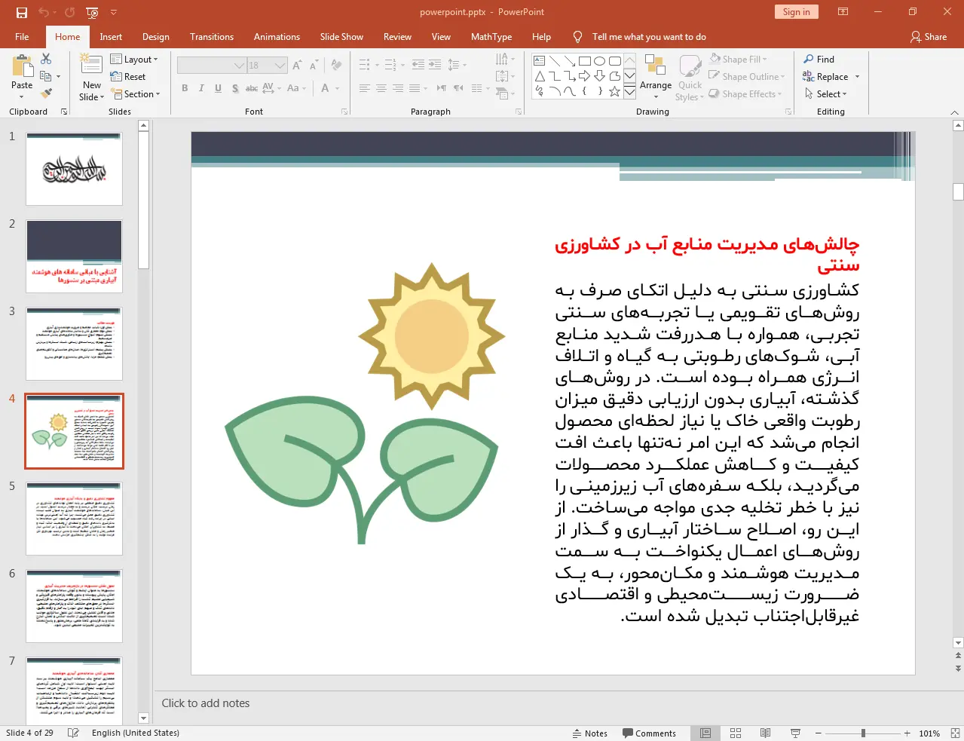Open the Select dropdown in Editing
The width and height of the screenshot is (964, 741).
[825, 93]
